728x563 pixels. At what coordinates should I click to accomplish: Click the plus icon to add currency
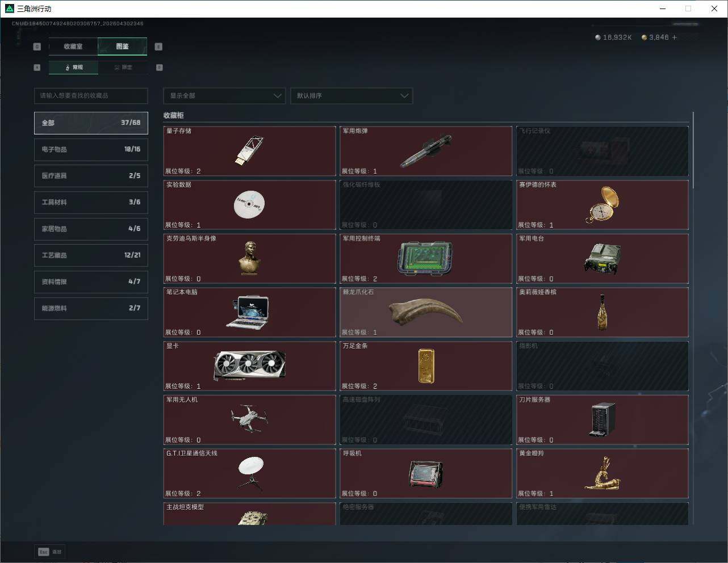675,37
